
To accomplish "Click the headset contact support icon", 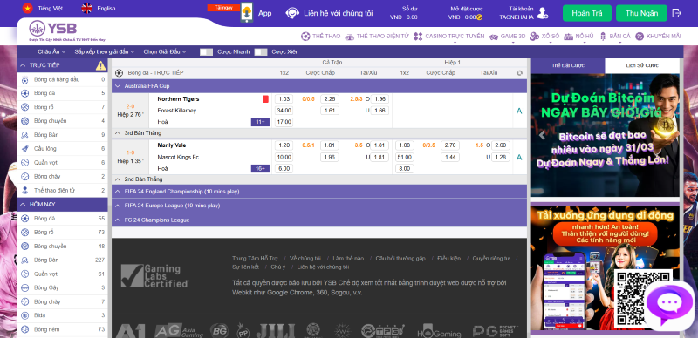I will point(292,13).
